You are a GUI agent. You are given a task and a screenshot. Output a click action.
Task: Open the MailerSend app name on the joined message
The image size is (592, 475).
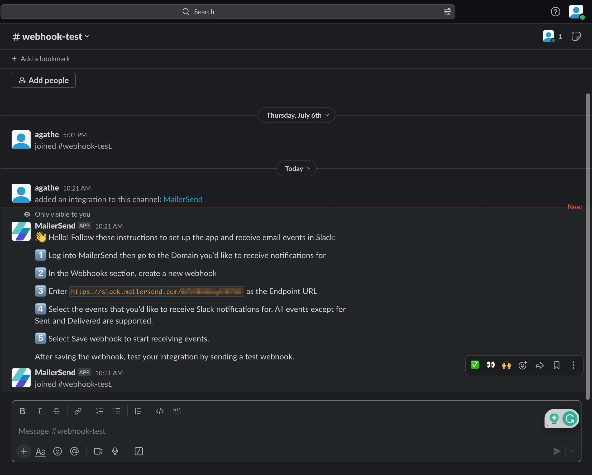pyautogui.click(x=55, y=373)
